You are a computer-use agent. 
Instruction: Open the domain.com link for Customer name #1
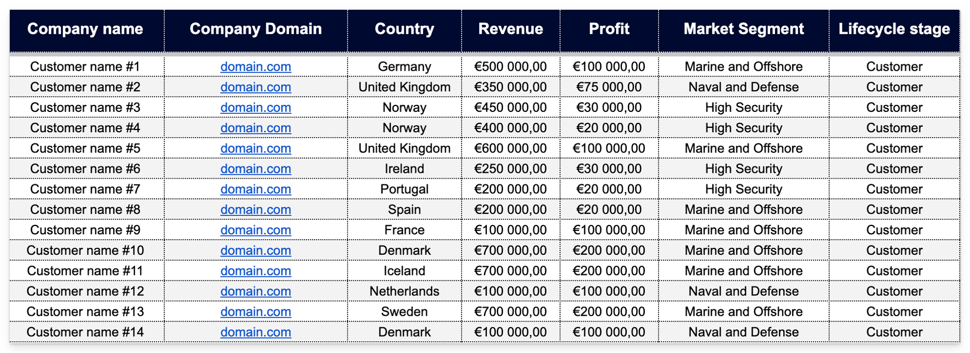256,67
